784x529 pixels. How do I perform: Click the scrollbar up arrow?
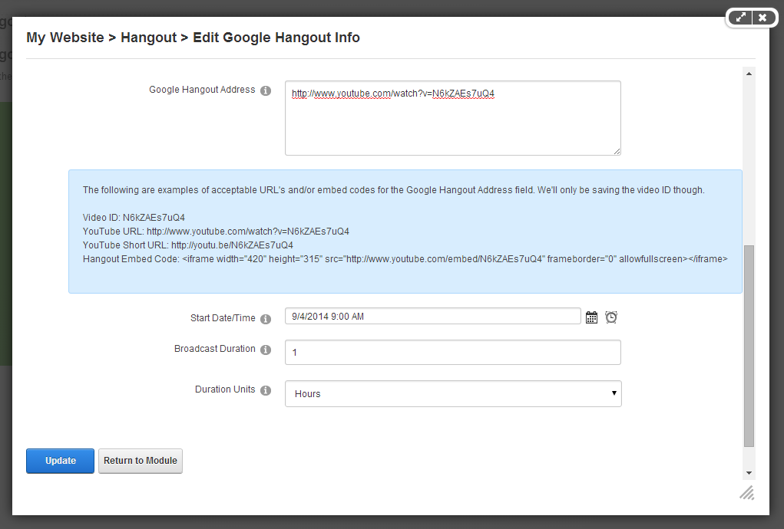click(x=749, y=74)
